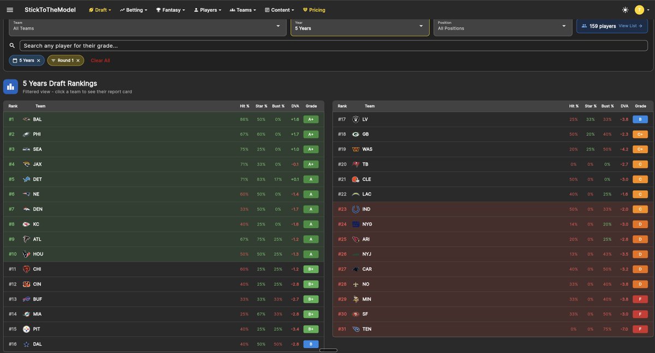
Task: Click the blue B grade badge for LV
Action: [x=640, y=119]
